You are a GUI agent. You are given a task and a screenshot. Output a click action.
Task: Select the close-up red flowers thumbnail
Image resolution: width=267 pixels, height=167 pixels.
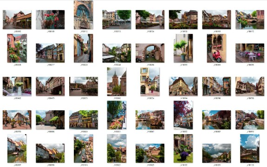point(50,19)
